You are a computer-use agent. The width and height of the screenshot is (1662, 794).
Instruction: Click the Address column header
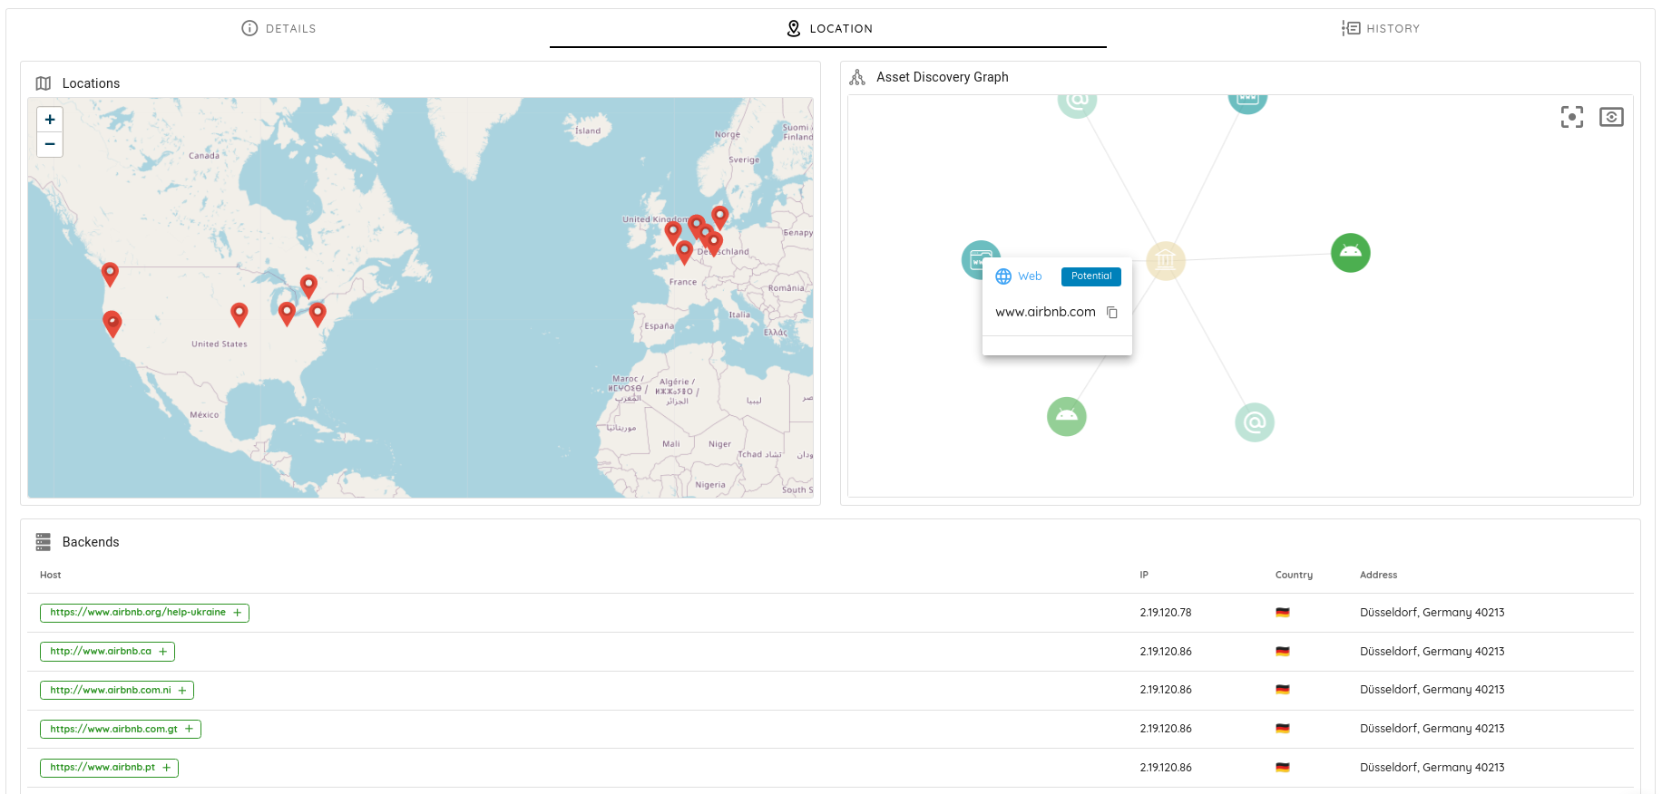click(x=1378, y=575)
